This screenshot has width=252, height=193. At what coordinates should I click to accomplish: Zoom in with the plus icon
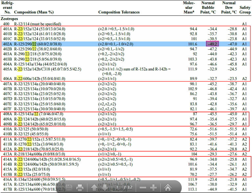click(153, 188)
